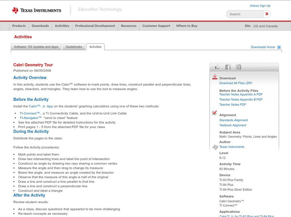The width and height of the screenshot is (291, 217).
Task: Open the Where to Buy menu
Action: [x=187, y=26]
